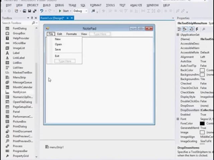
Task: Select the Panel toolbox item
Action: coord(18,112)
